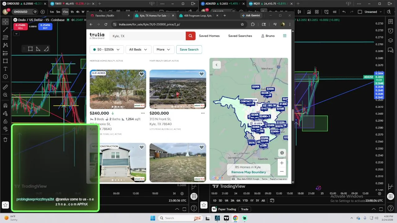This screenshot has height=223, width=397.
Task: Favorite the $240,000 listing with heart icon
Action: (x=141, y=74)
